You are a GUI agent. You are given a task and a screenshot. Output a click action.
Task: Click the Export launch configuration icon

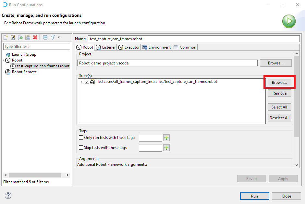point(20,38)
